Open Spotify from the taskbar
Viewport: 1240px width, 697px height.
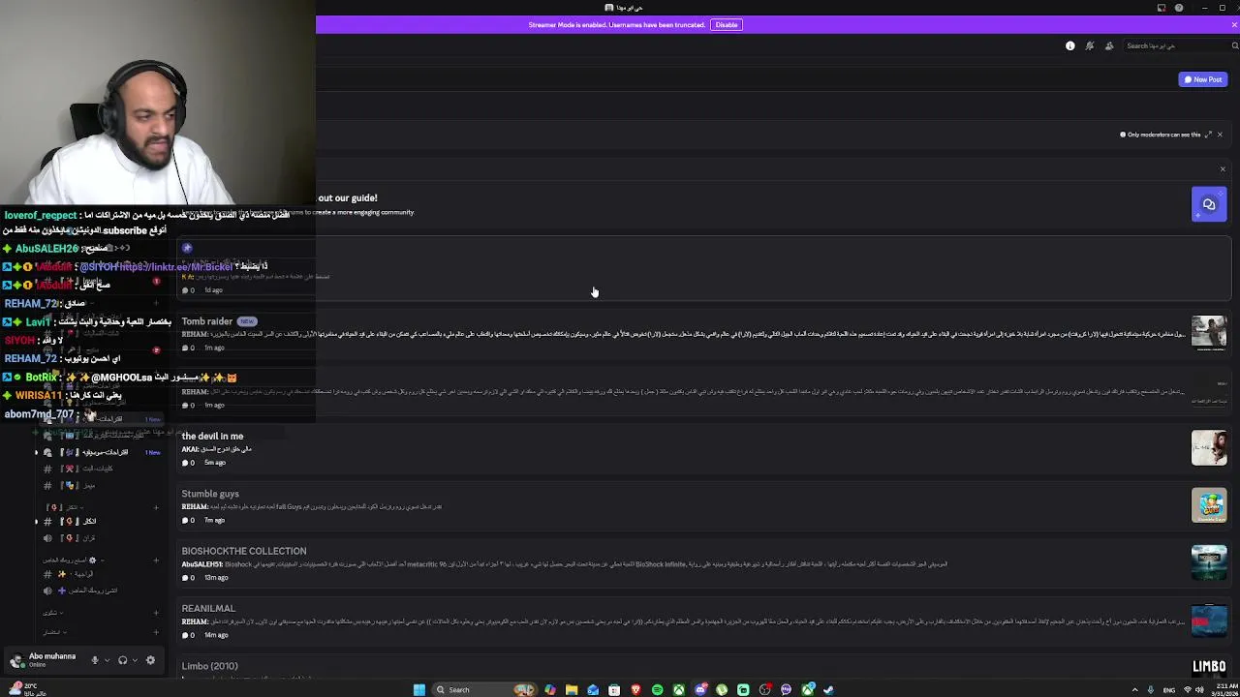(657, 689)
